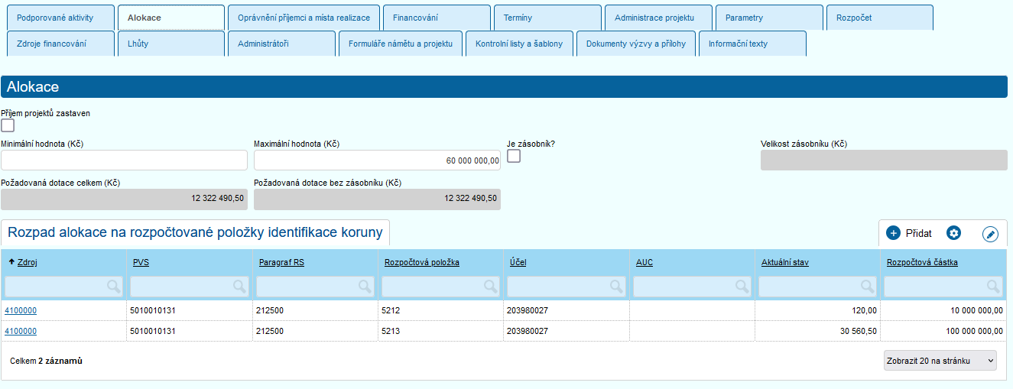The width and height of the screenshot is (1013, 389).
Task: Click the pencil edit icon
Action: tap(990, 234)
